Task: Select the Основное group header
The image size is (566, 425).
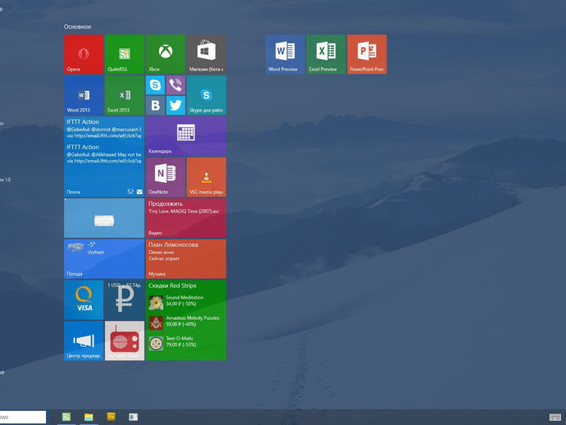Action: [78, 27]
